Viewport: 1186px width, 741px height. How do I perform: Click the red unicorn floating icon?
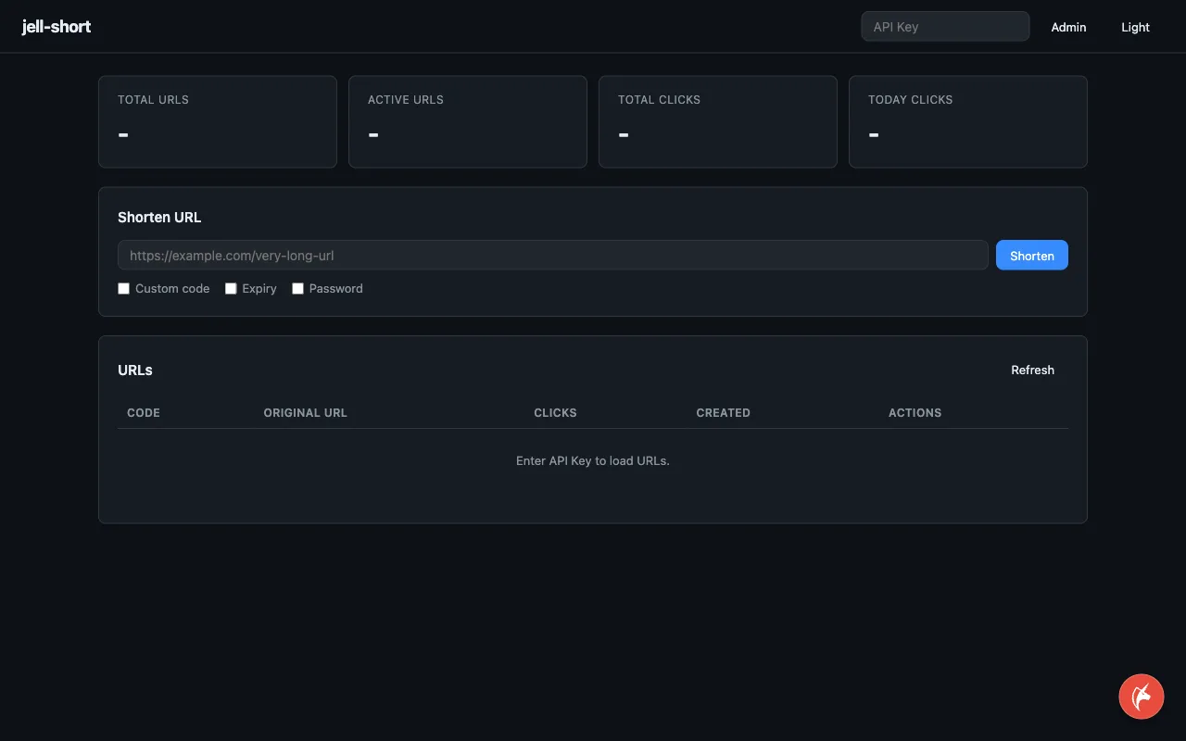point(1141,697)
